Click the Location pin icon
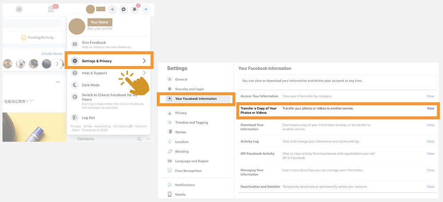Image resolution: width=443 pixels, height=202 pixels. tap(170, 142)
